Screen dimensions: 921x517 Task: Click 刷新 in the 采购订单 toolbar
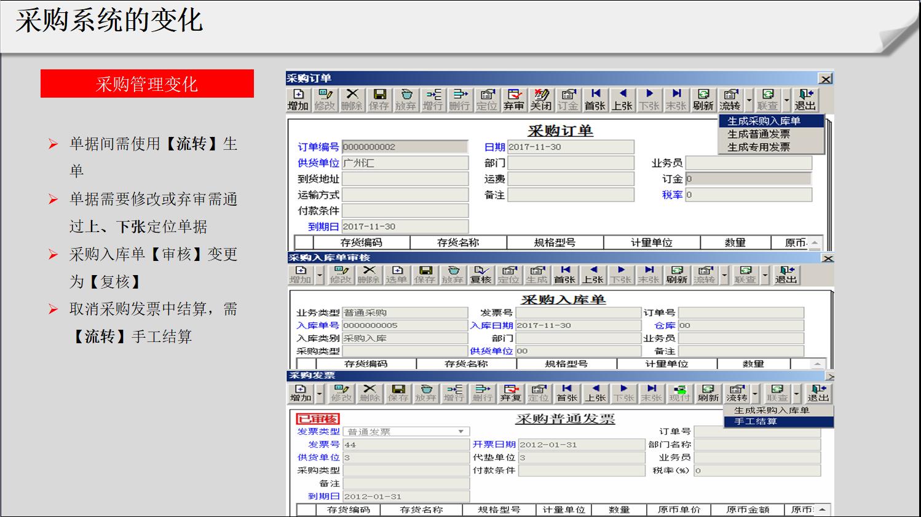(x=703, y=99)
